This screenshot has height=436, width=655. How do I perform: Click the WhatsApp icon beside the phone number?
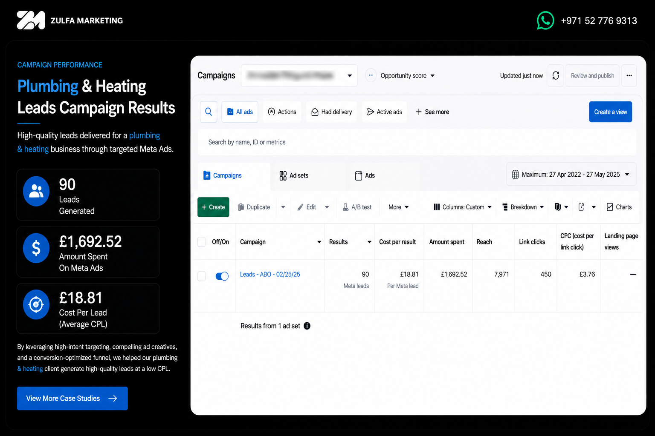pyautogui.click(x=545, y=20)
